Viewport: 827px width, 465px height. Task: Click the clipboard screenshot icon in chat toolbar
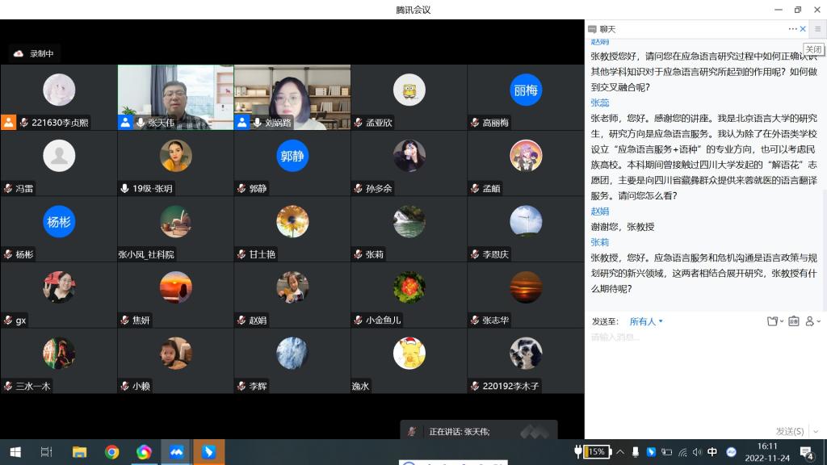pyautogui.click(x=793, y=321)
